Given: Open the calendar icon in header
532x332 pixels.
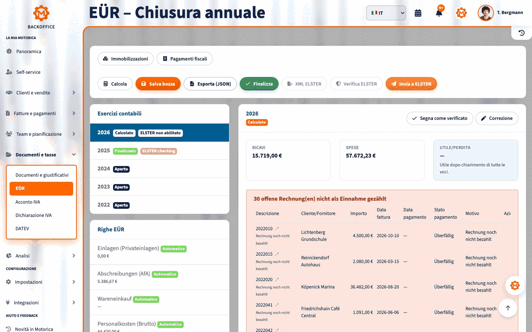Looking at the screenshot, I should 418,13.
